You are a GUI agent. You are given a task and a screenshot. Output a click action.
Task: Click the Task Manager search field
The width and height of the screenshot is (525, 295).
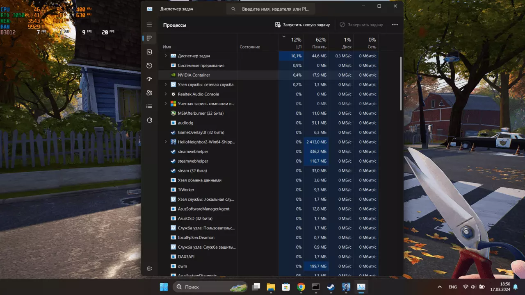(276, 9)
